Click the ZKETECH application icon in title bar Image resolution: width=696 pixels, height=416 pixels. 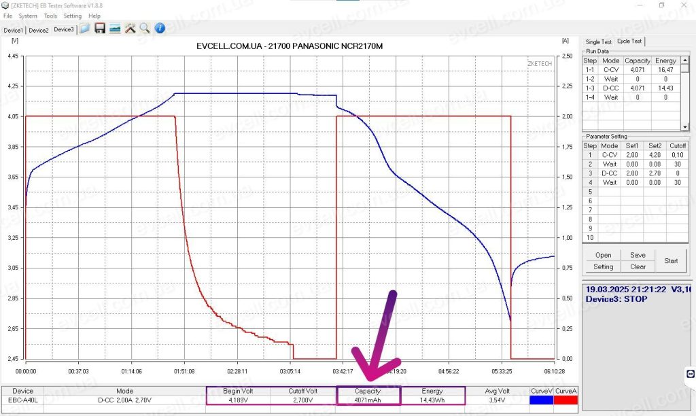pyautogui.click(x=5, y=5)
